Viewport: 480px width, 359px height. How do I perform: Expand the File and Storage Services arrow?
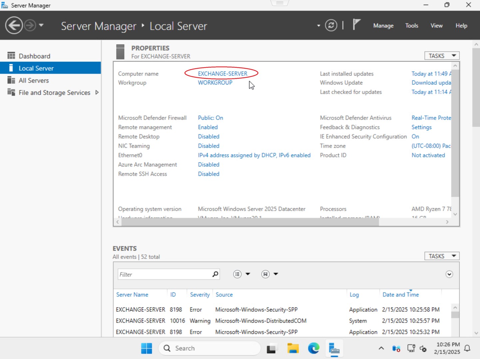point(97,92)
